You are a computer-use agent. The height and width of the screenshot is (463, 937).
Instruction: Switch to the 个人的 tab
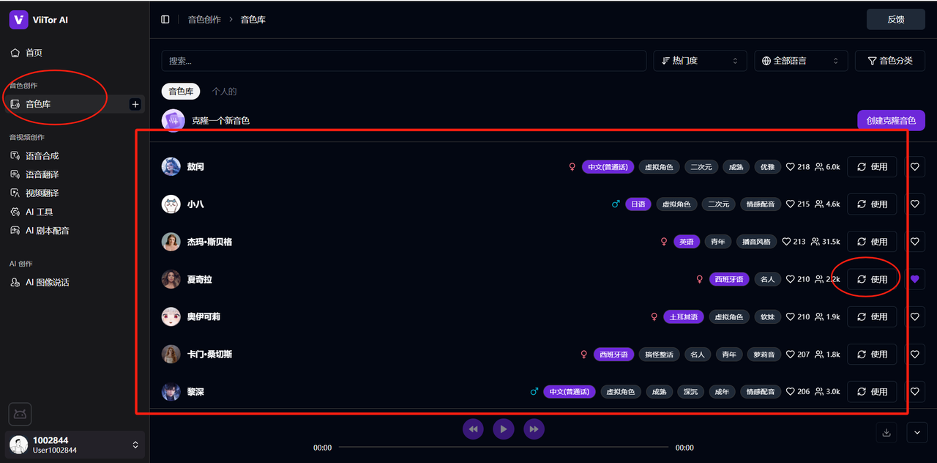click(x=224, y=92)
